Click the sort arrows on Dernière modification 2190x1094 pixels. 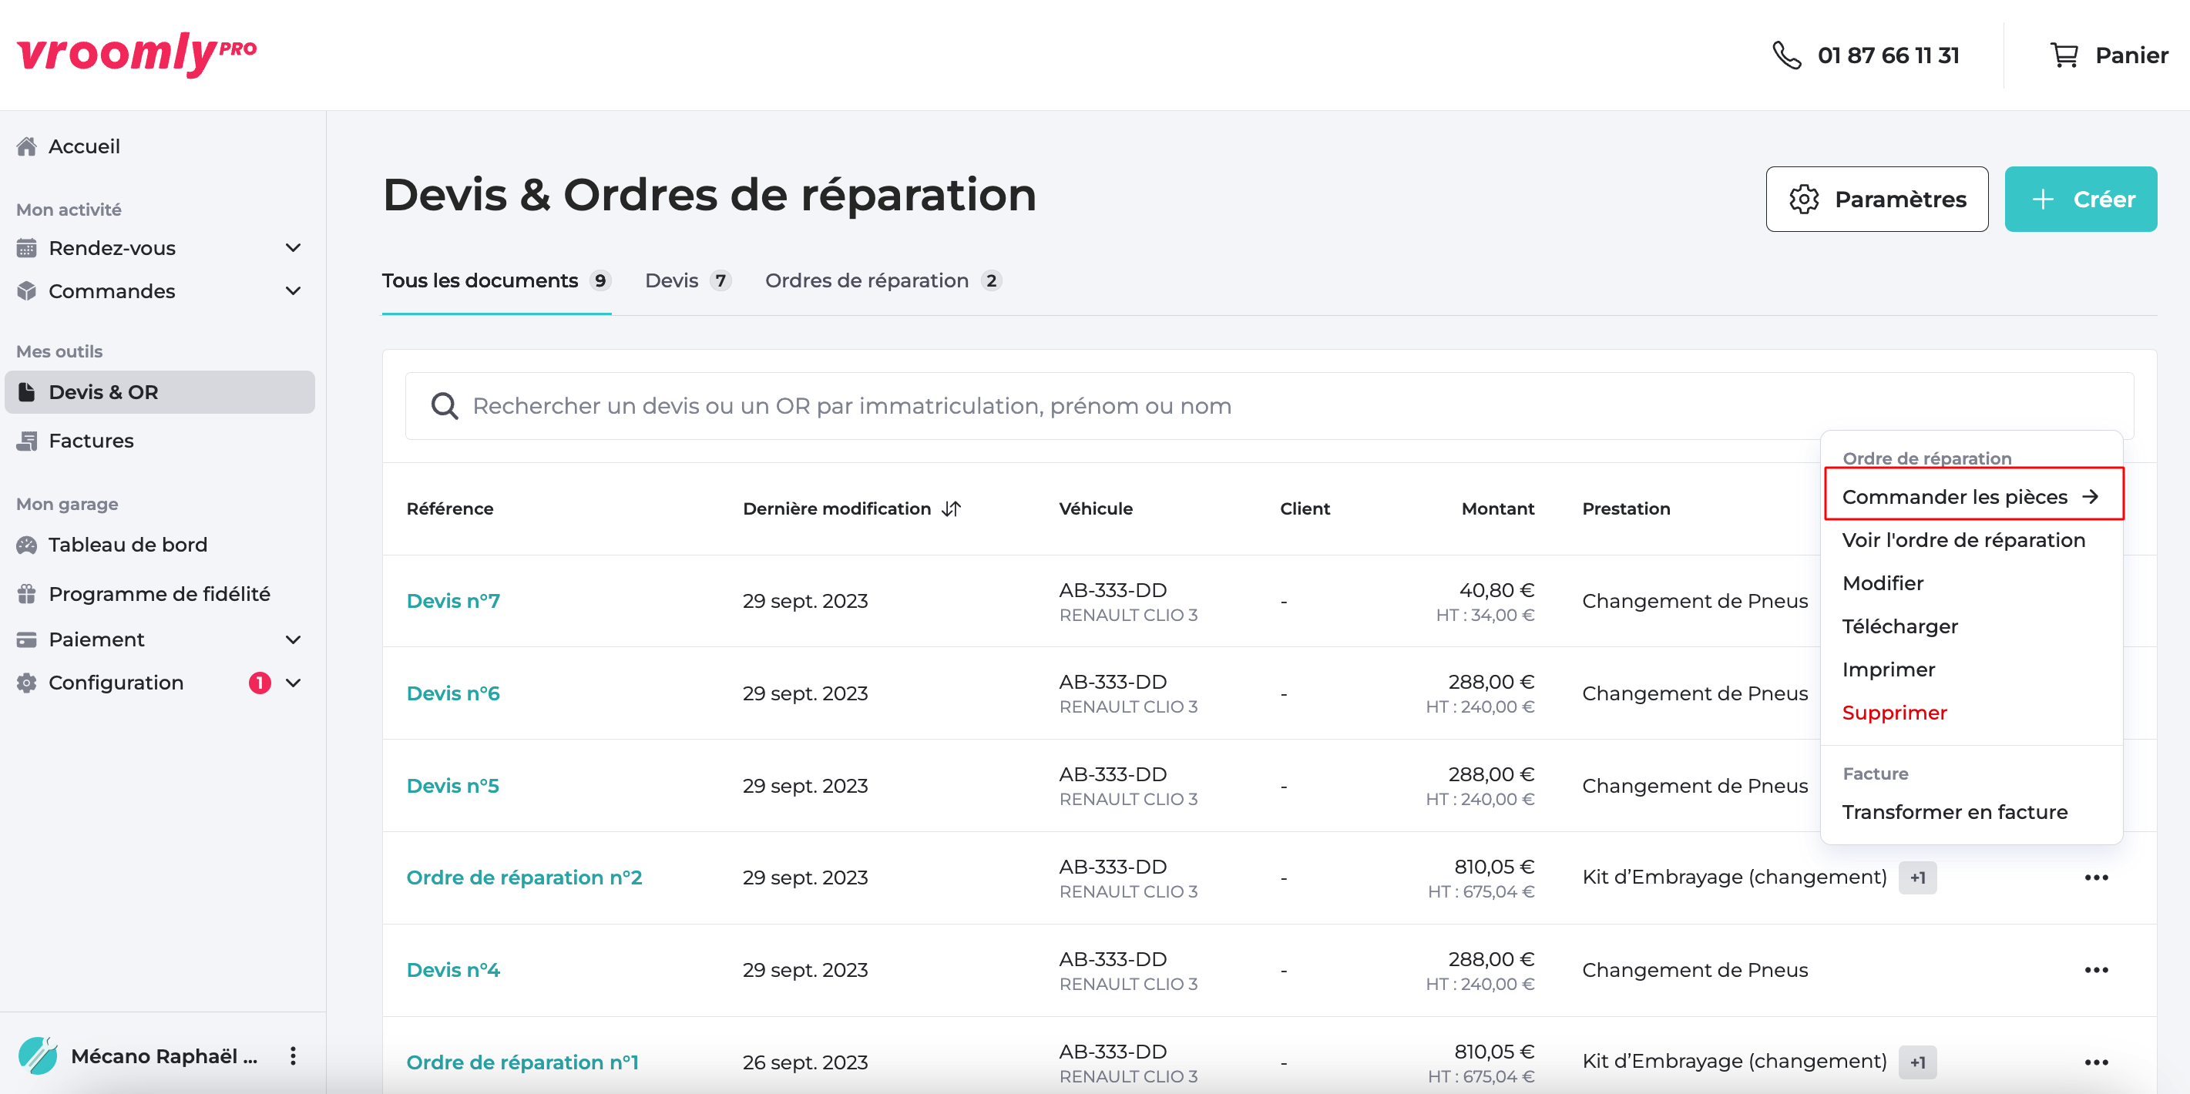952,508
